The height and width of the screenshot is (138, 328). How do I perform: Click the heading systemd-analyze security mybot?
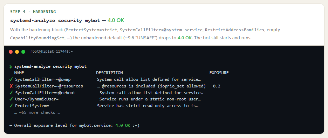[x=55, y=21]
